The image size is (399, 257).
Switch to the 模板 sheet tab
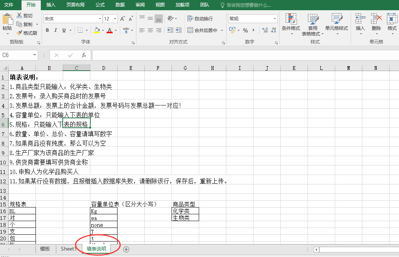pyautogui.click(x=45, y=249)
